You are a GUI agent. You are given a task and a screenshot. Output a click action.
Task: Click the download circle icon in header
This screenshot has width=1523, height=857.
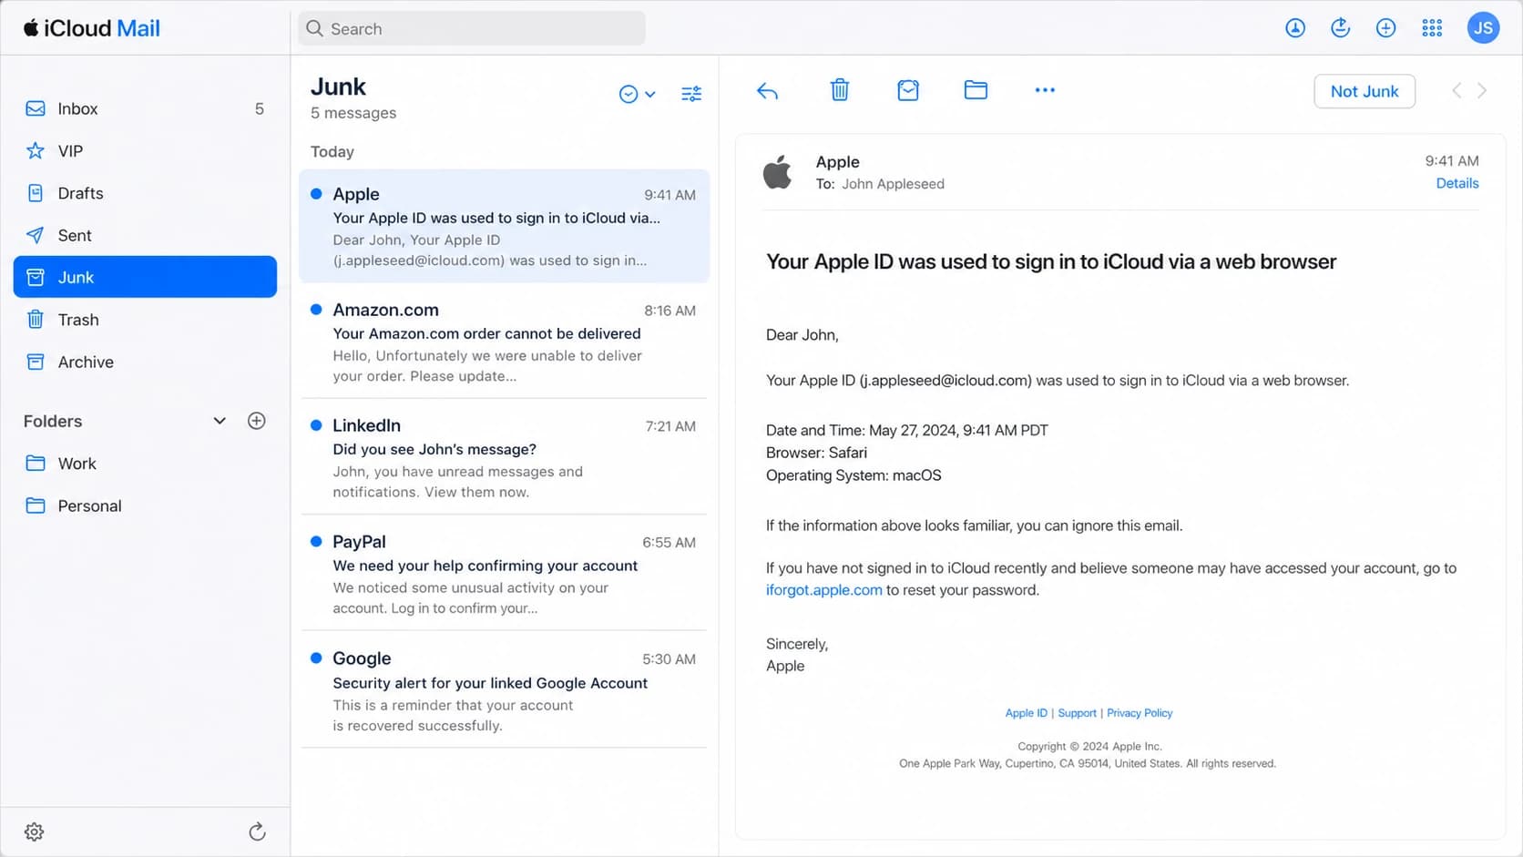1294,28
